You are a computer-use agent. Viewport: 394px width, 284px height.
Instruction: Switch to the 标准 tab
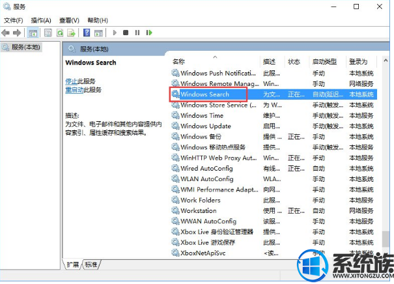coord(91,264)
